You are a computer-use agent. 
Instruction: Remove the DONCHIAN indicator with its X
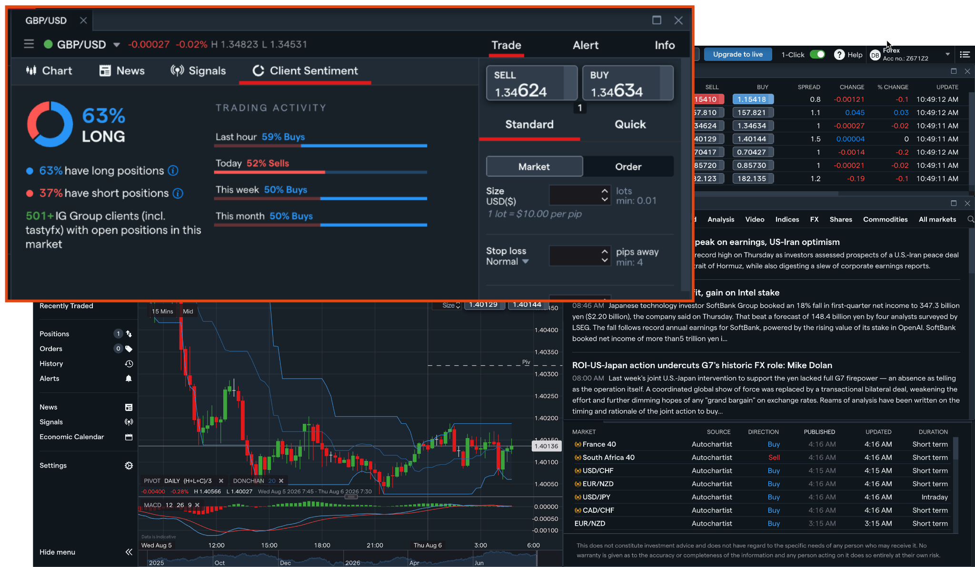pyautogui.click(x=281, y=481)
